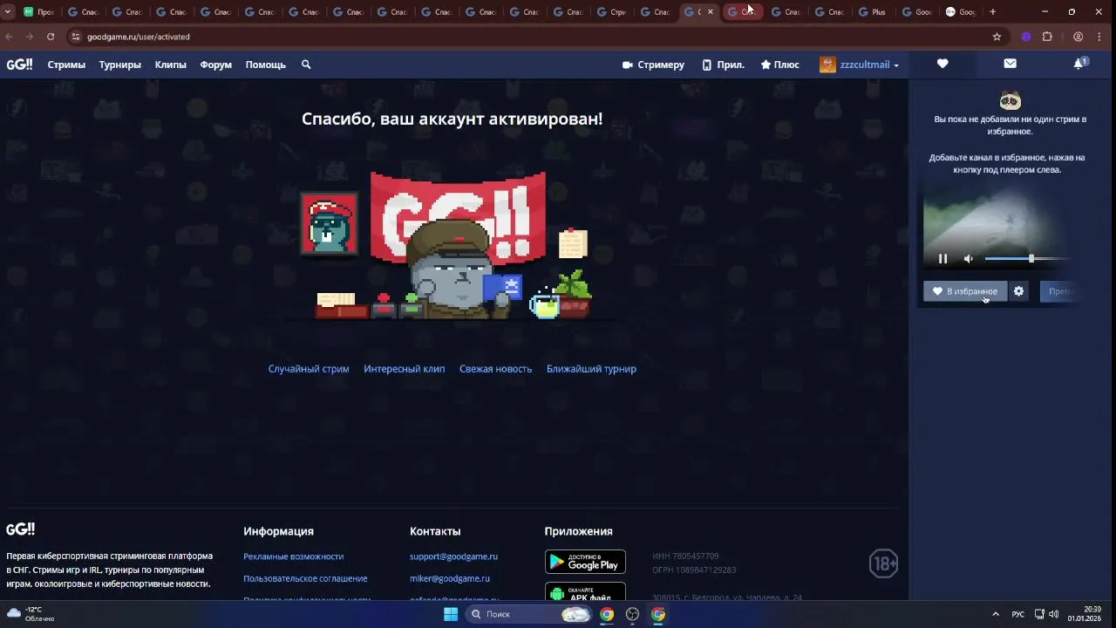The height and width of the screenshot is (628, 1116).
Task: Open Рекламные возможности footer link
Action: [293, 556]
